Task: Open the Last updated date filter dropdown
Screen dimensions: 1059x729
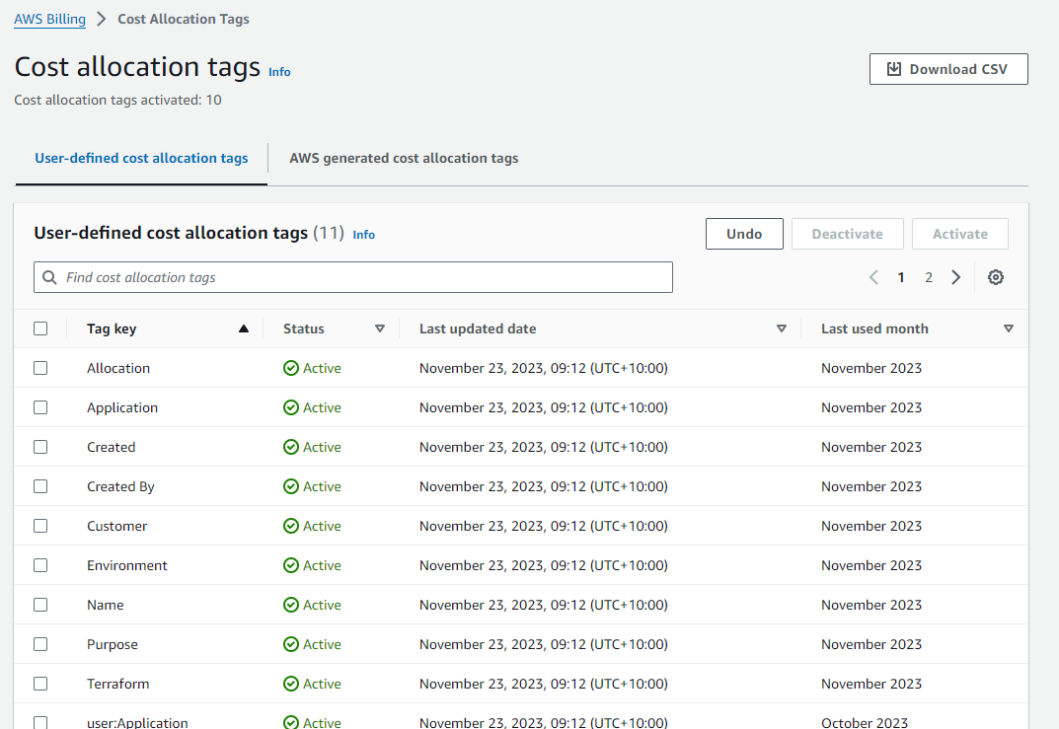Action: click(782, 328)
